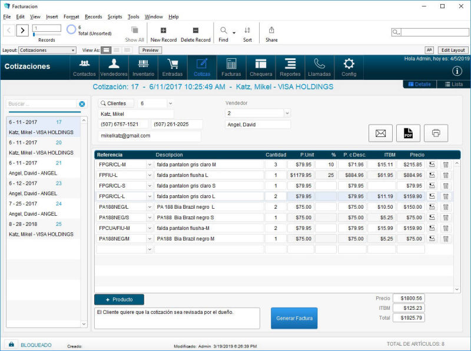This screenshot has height=351, width=471.
Task: Open the Records menu
Action: (x=93, y=16)
